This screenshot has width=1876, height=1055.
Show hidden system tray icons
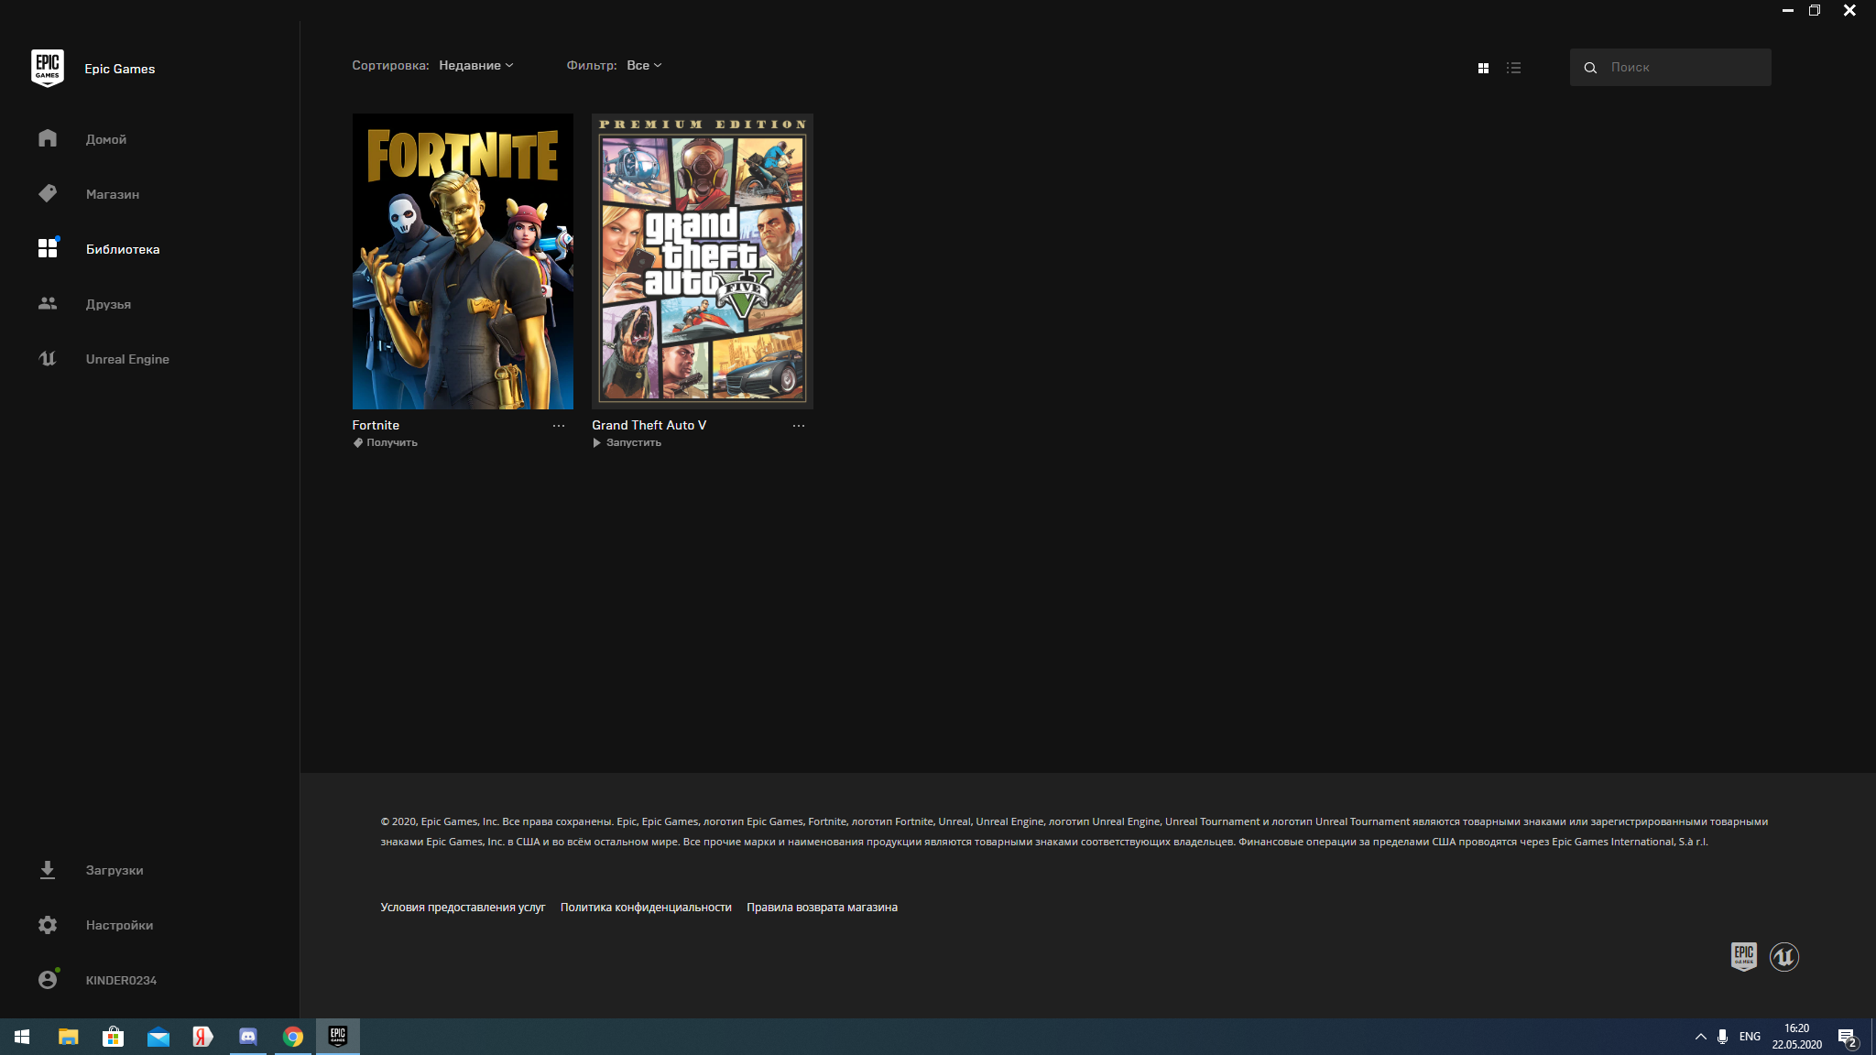(1700, 1037)
